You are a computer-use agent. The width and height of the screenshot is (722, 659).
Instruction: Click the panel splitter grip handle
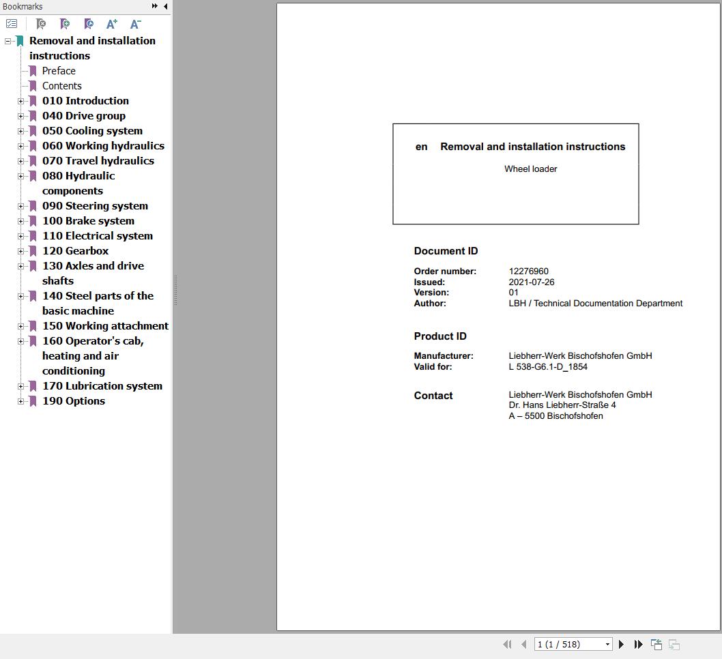click(x=175, y=291)
